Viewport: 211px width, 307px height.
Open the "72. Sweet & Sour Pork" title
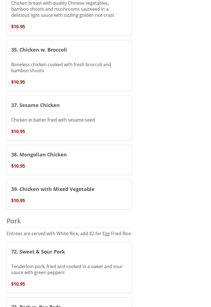(38, 252)
